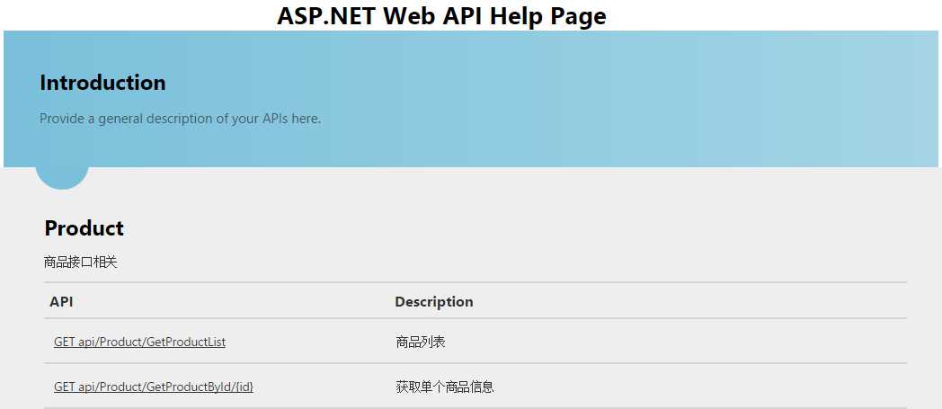Click blank gray area right of Product heading
Screen dimensions: 942x409
(x=539, y=228)
